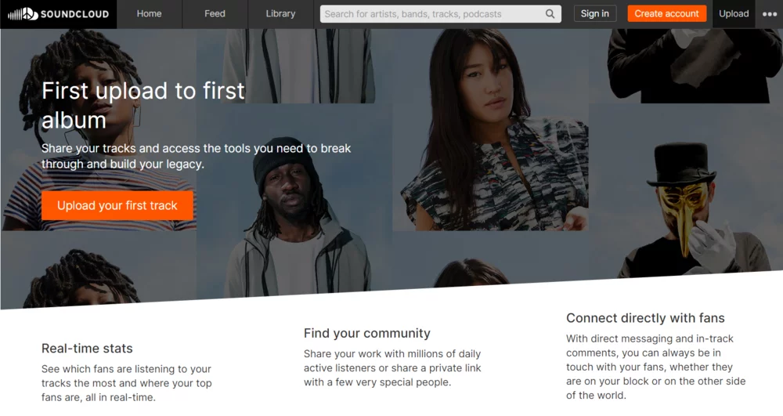Click First upload to first album headline
The height and width of the screenshot is (416, 783).
(143, 106)
